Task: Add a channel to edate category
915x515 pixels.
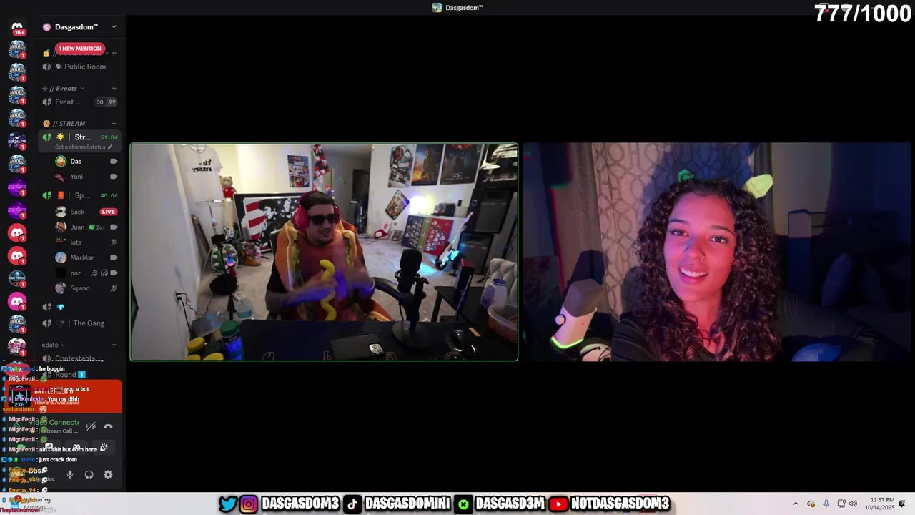Action: click(114, 345)
